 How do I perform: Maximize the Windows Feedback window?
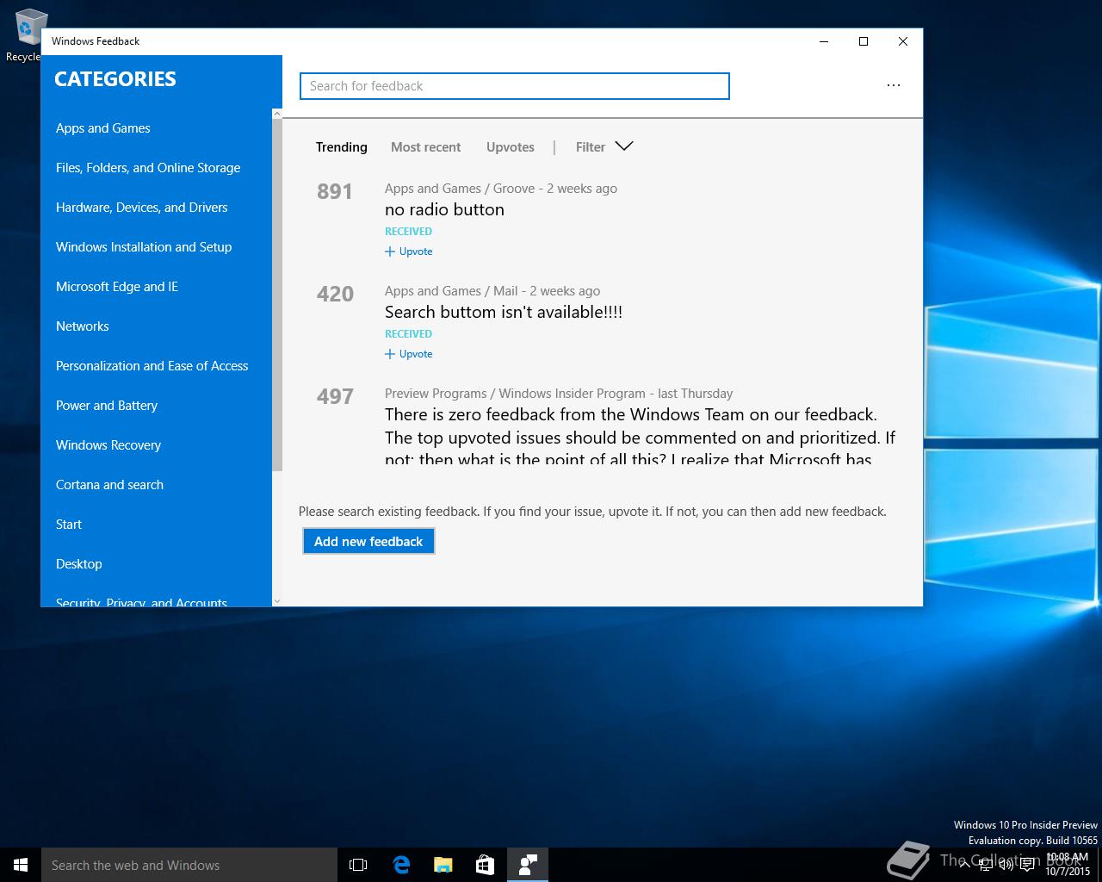(864, 41)
